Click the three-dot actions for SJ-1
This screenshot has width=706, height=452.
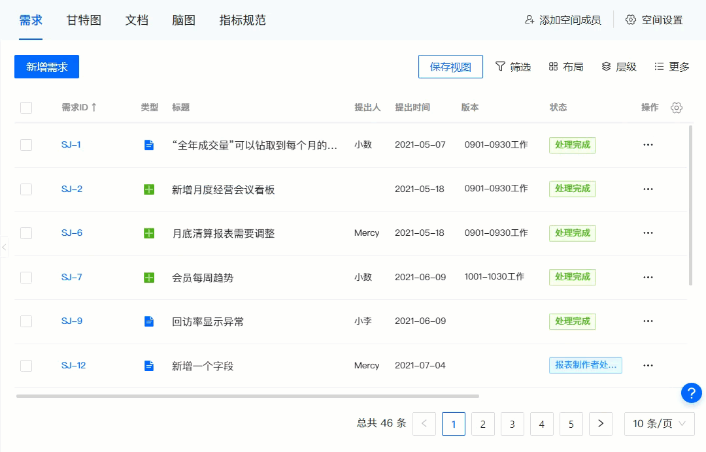tap(648, 145)
